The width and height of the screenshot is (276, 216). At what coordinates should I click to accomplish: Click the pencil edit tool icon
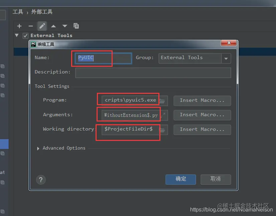pos(42,26)
